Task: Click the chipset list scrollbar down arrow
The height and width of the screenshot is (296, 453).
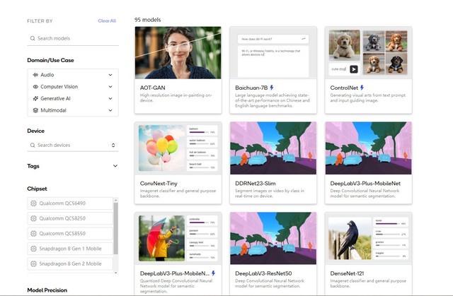Action: [x=116, y=273]
